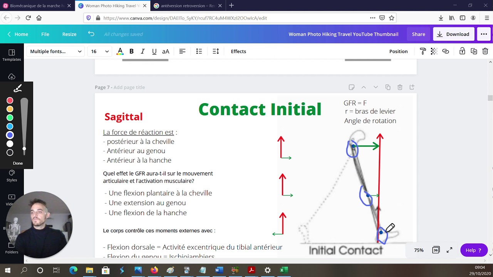This screenshot has height=277, width=493.
Task: Click the copy style paint roller icon
Action: [423, 51]
